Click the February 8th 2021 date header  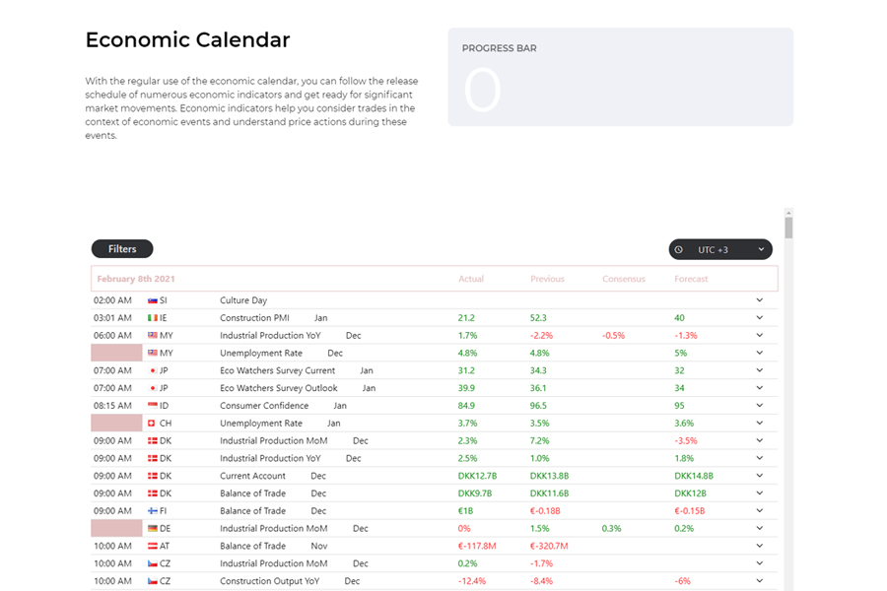(x=137, y=279)
